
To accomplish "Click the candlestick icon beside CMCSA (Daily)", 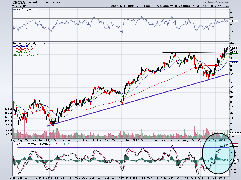I will click(14, 43).
